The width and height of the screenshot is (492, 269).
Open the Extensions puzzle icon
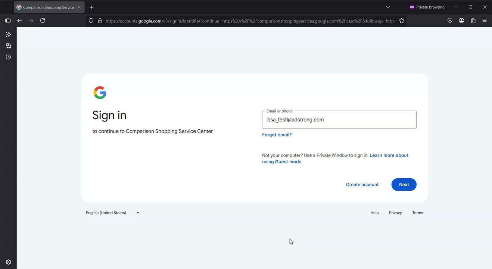473,21
